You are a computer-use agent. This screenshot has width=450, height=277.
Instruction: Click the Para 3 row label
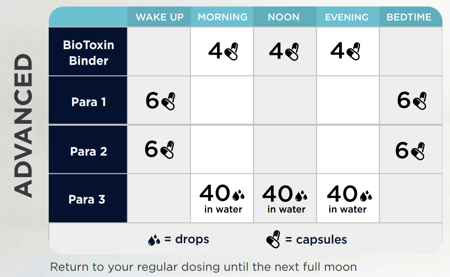click(x=87, y=199)
